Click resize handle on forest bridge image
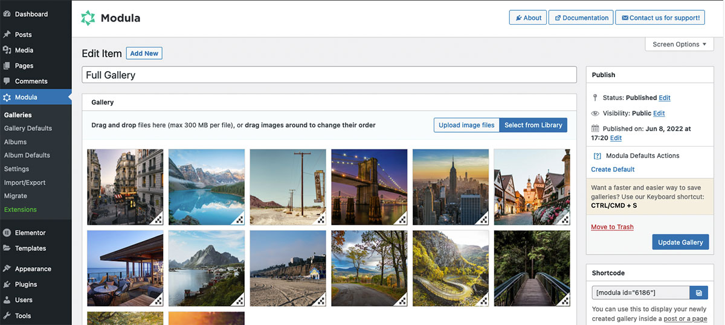 tap(564, 300)
